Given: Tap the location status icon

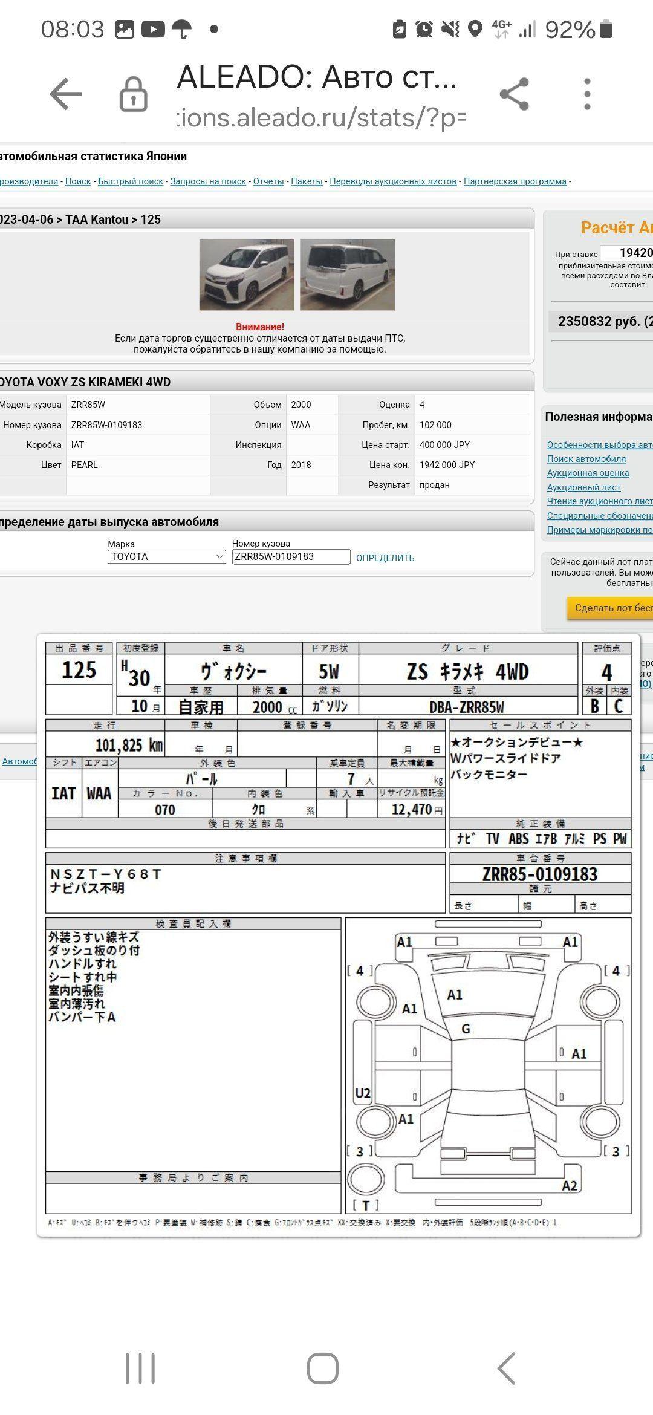Looking at the screenshot, I should pos(476,29).
